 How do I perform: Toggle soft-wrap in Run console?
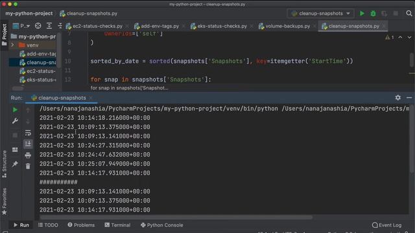(28, 133)
